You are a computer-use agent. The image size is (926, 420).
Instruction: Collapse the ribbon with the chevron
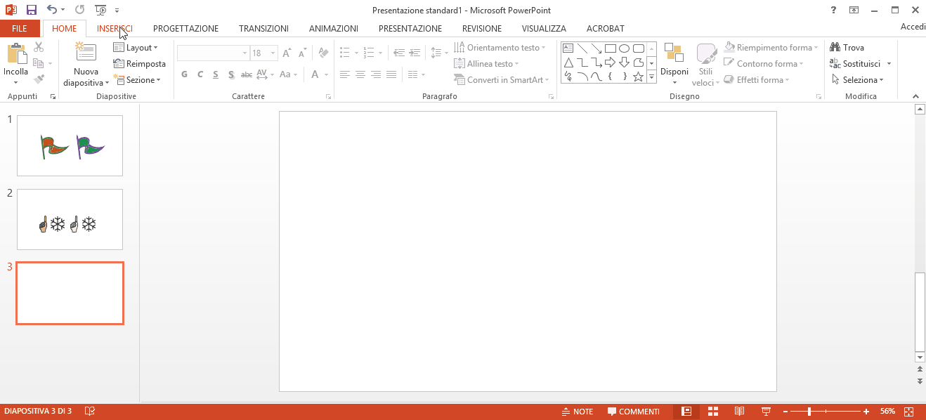(x=915, y=96)
